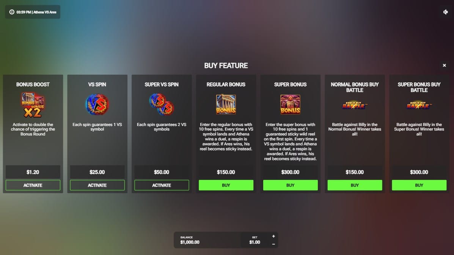The width and height of the screenshot is (454, 255).
Task: Activate the Super VS Spin feature
Action: pyautogui.click(x=162, y=185)
